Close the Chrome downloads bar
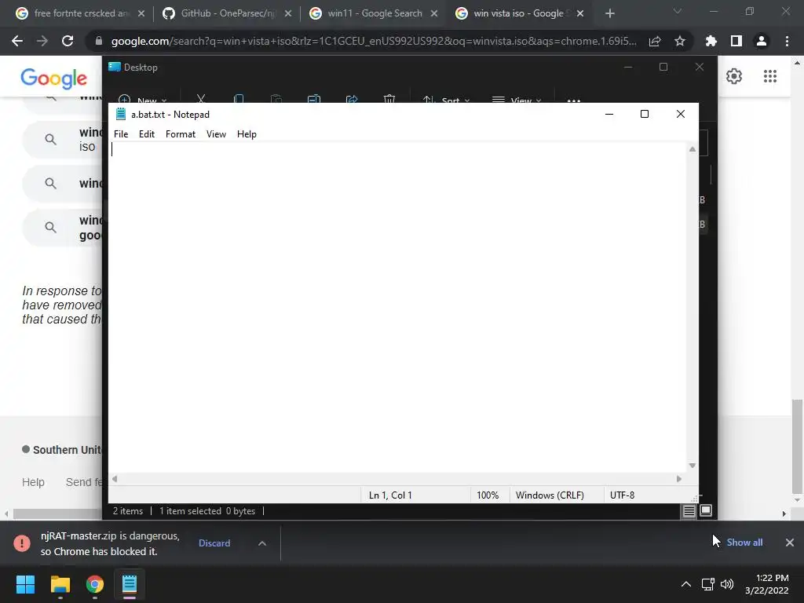 (x=790, y=543)
